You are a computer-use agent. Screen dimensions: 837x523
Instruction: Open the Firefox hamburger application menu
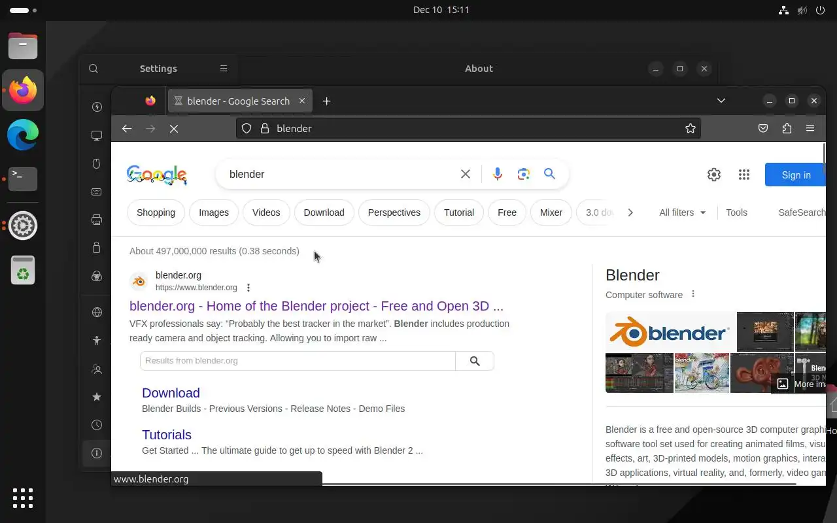click(x=810, y=129)
